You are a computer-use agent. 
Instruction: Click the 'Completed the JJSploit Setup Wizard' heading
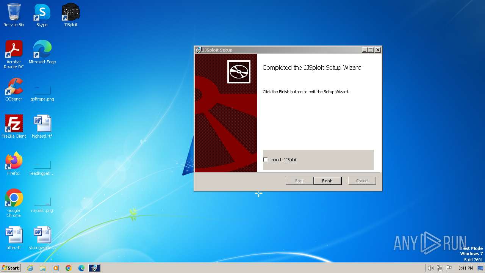click(x=312, y=67)
